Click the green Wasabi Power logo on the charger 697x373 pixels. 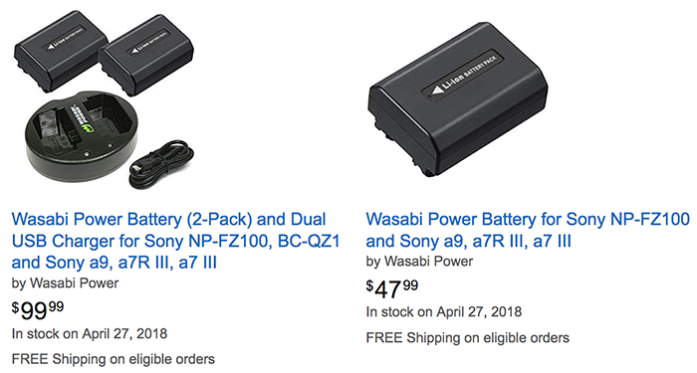click(78, 118)
